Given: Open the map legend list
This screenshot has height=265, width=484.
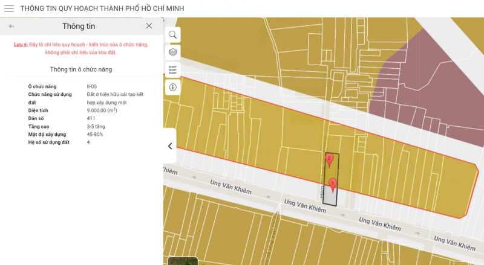Looking at the screenshot, I should click(173, 70).
